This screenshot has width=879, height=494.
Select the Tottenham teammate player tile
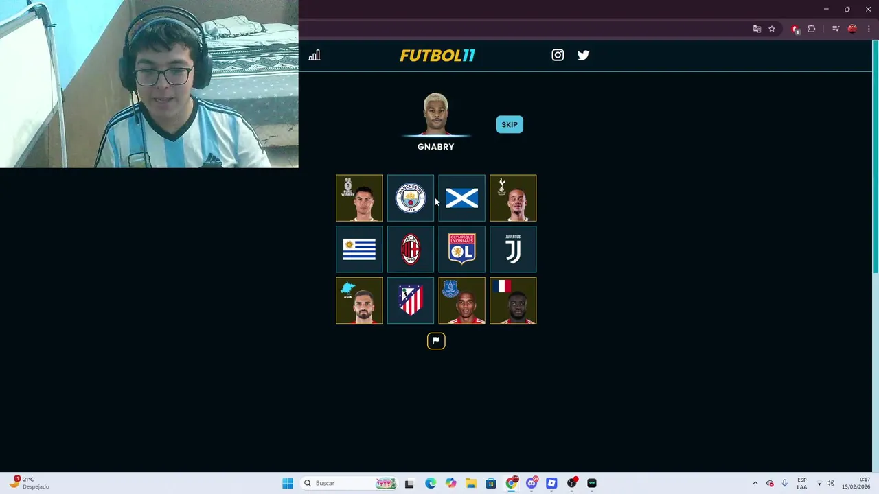[513, 198]
